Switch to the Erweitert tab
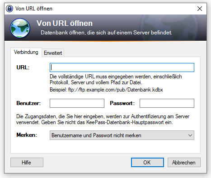 coord(53,53)
